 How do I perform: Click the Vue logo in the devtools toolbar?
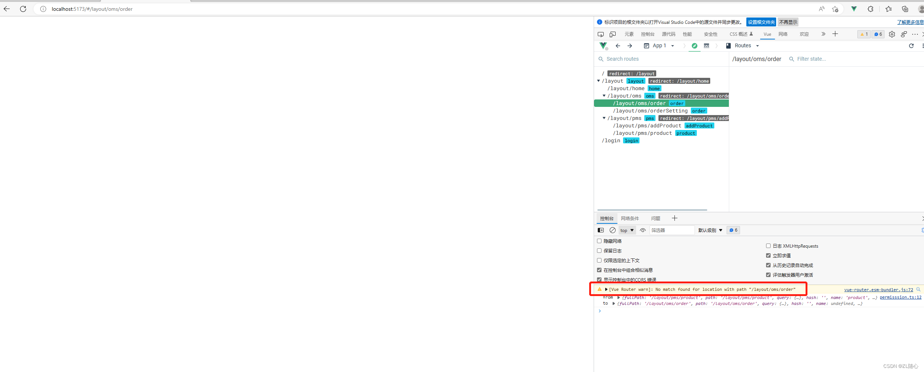(603, 46)
